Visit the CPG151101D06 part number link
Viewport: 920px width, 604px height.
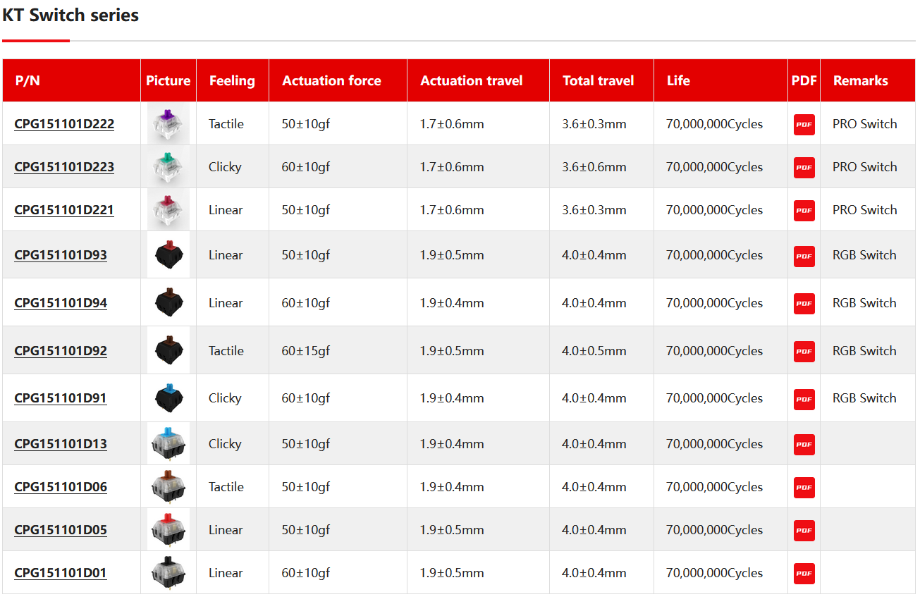coord(61,487)
